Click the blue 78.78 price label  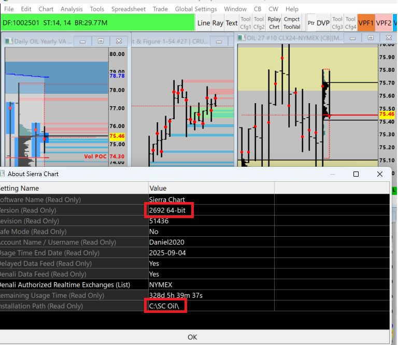click(117, 76)
